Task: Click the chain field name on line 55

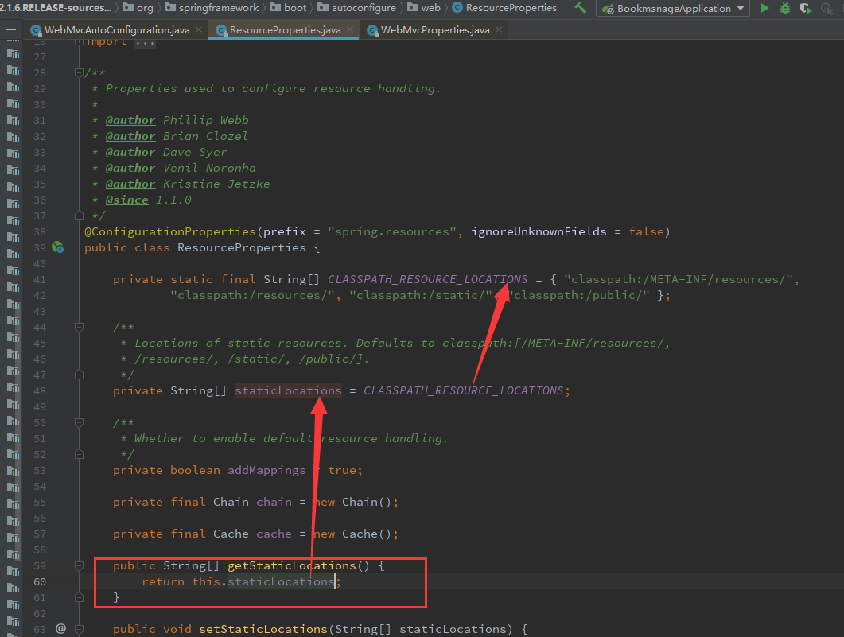Action: [274, 502]
